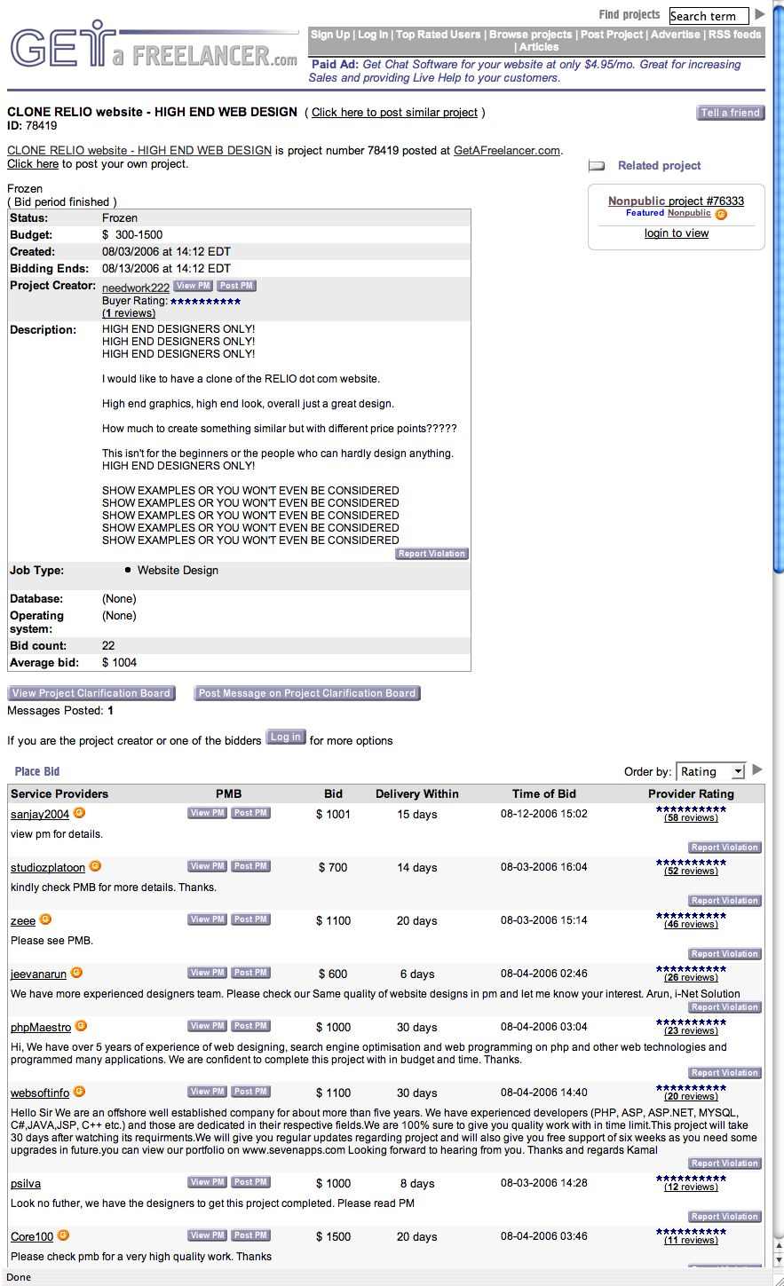The height and width of the screenshot is (1286, 784).
Task: Open the GetAFreelancer.com link in project intro
Action: (x=507, y=151)
